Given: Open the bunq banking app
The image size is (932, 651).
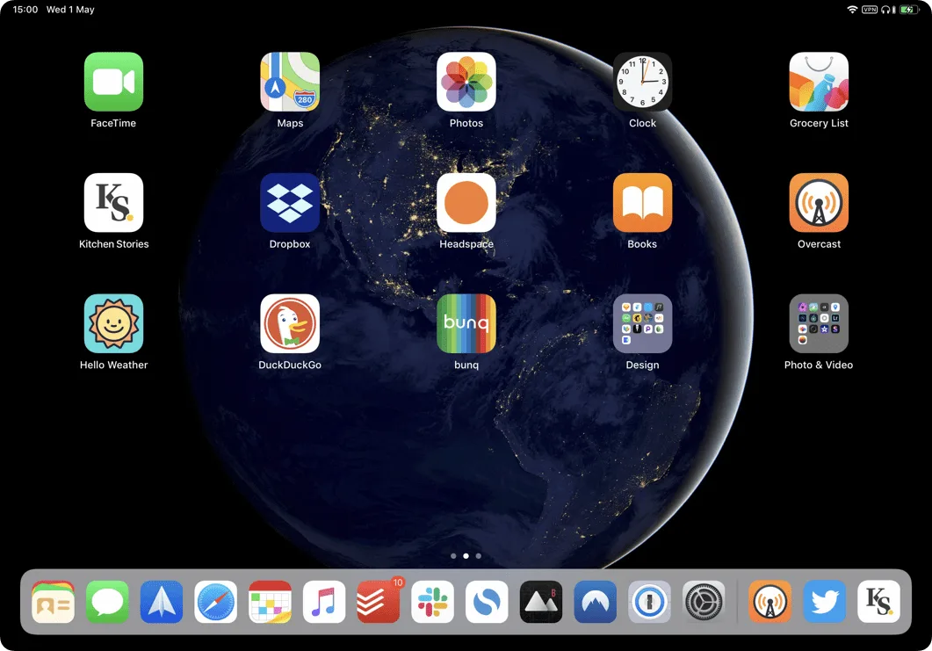Looking at the screenshot, I should coord(466,323).
